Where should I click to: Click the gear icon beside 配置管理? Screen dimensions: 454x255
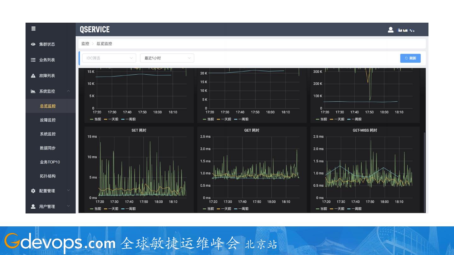tap(33, 191)
